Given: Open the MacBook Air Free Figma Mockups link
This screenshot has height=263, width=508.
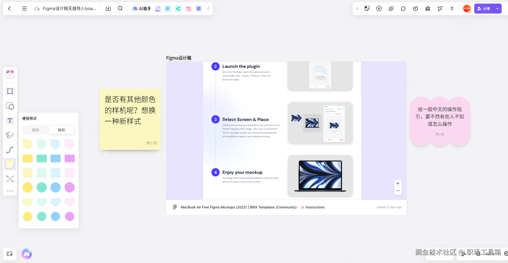Looking at the screenshot, I should coord(239,207).
